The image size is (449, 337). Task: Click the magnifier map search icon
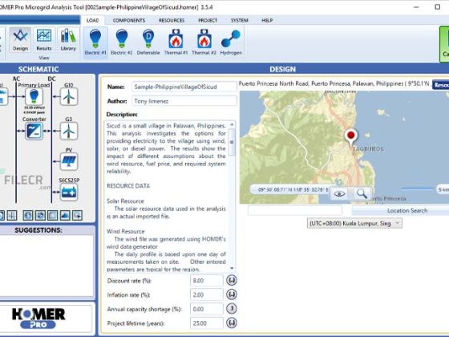tap(362, 194)
